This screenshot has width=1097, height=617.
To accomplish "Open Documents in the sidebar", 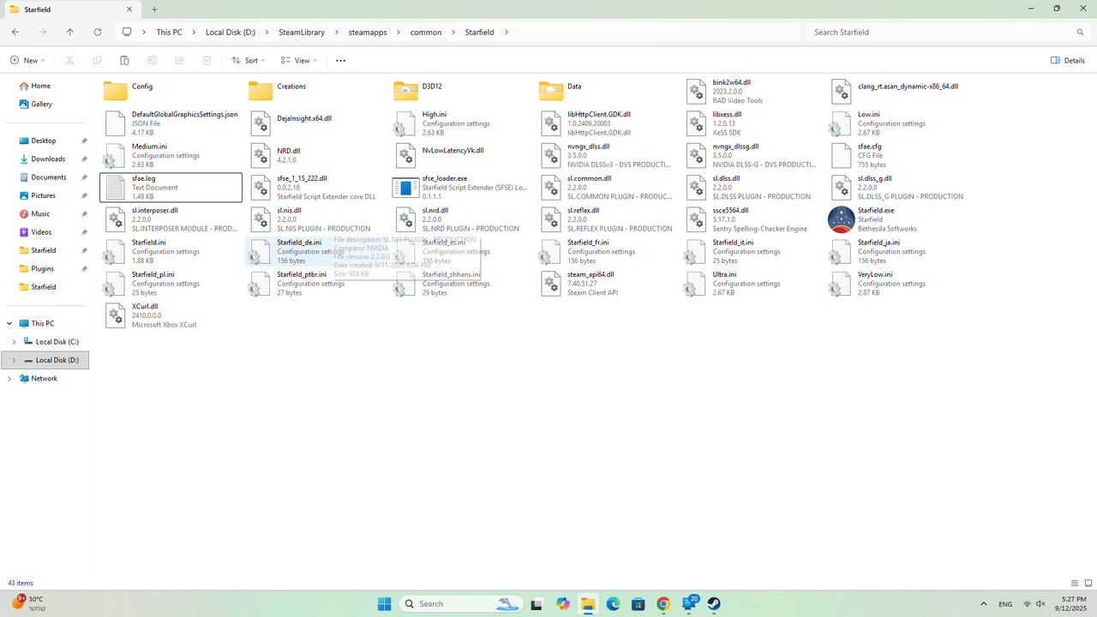I will tap(49, 177).
